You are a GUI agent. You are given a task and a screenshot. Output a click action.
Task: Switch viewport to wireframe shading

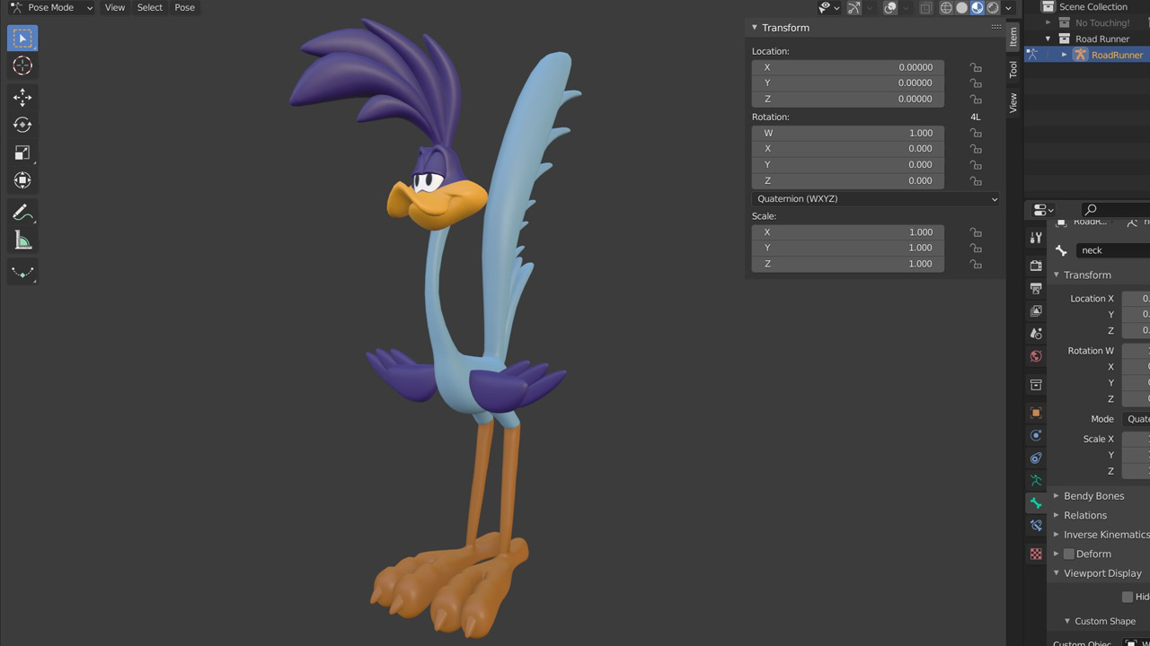(x=946, y=8)
